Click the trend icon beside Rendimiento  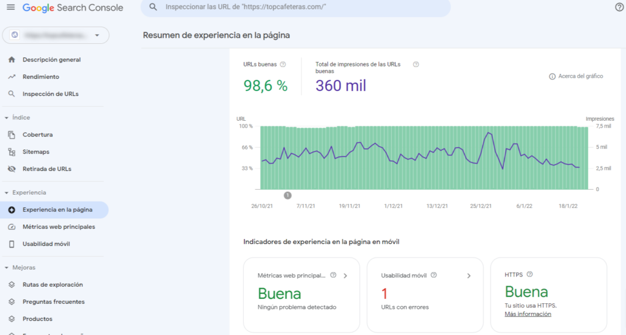[x=12, y=77]
